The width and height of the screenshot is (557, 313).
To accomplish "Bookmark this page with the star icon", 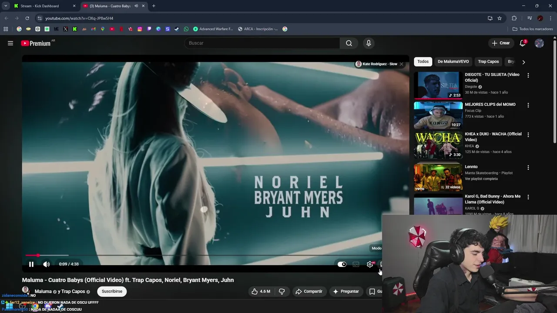I will (x=500, y=18).
